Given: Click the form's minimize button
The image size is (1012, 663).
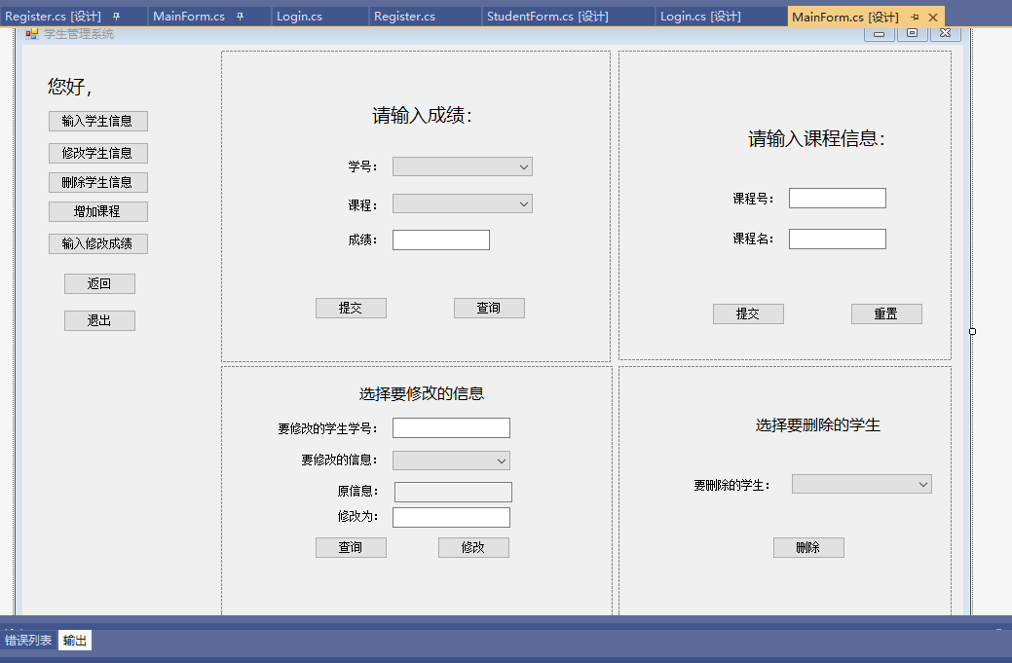Looking at the screenshot, I should click(x=879, y=33).
